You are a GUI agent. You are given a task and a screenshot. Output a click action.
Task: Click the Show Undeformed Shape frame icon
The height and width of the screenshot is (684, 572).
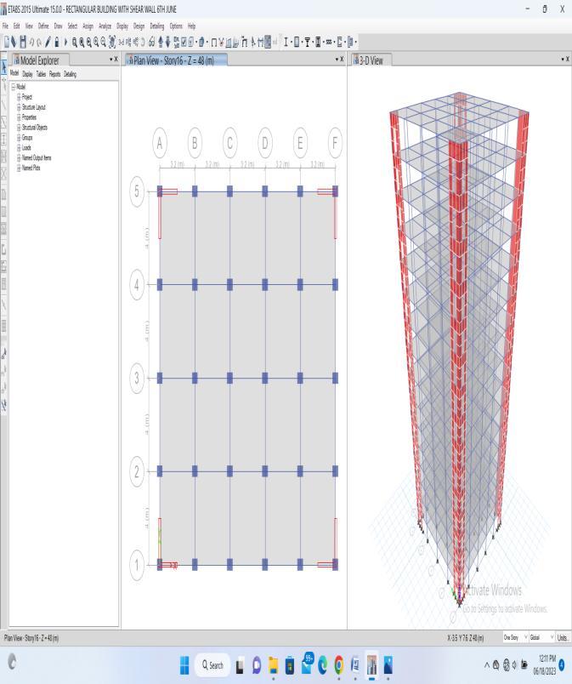click(214, 43)
